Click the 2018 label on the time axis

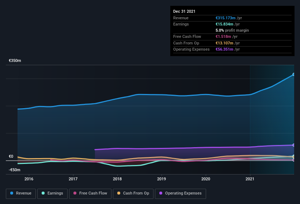tap(117, 179)
